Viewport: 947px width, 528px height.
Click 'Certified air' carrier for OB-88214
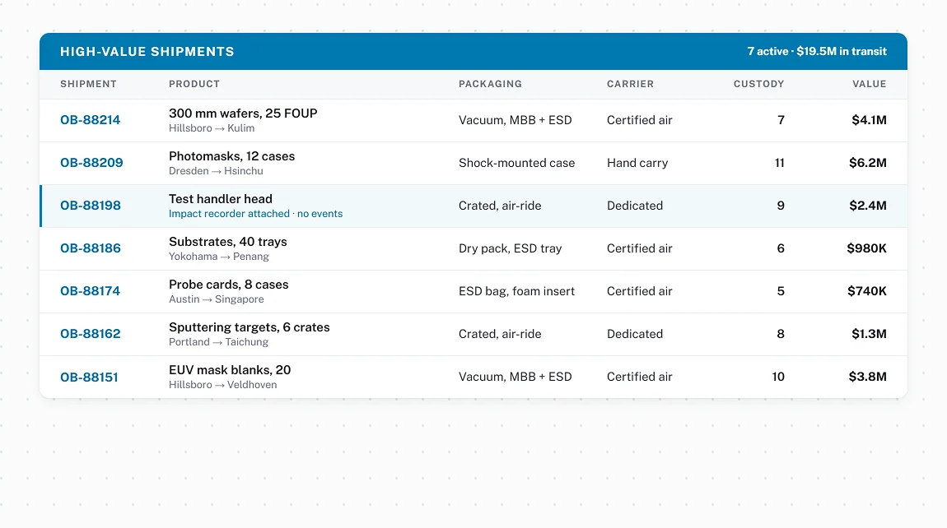640,120
